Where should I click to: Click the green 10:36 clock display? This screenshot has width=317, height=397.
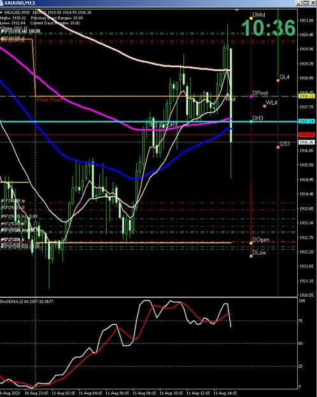(x=269, y=27)
